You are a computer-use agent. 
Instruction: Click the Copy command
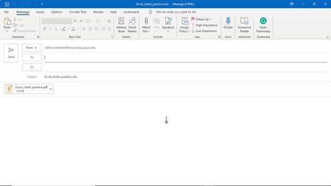point(19,25)
